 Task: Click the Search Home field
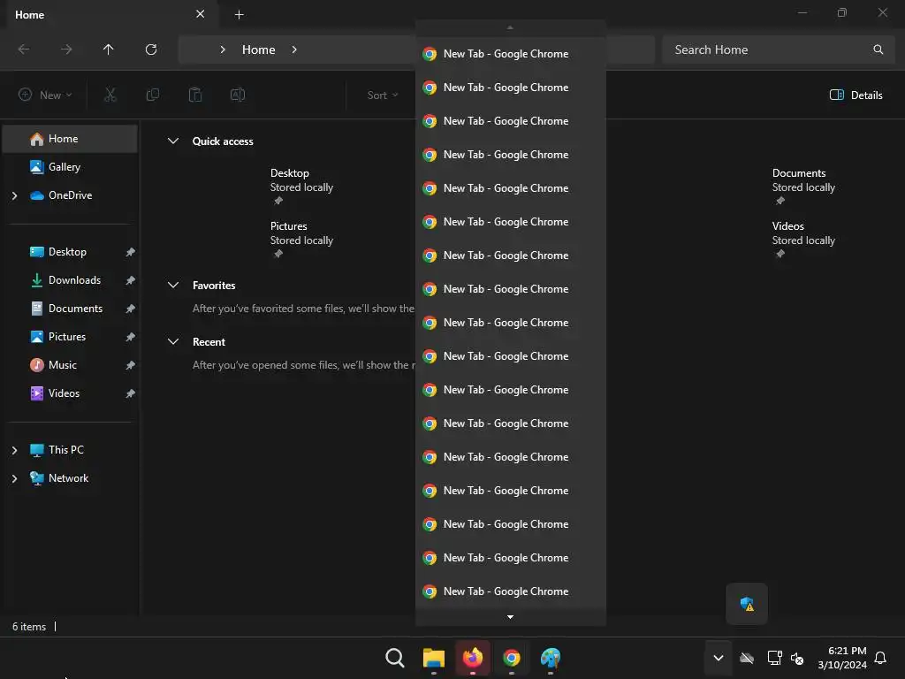coord(776,50)
